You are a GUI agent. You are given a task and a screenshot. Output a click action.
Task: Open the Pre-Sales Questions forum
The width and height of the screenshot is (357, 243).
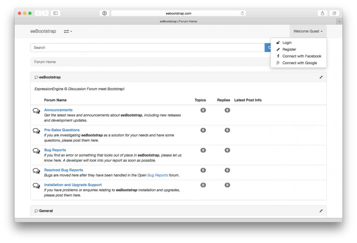coord(62,130)
